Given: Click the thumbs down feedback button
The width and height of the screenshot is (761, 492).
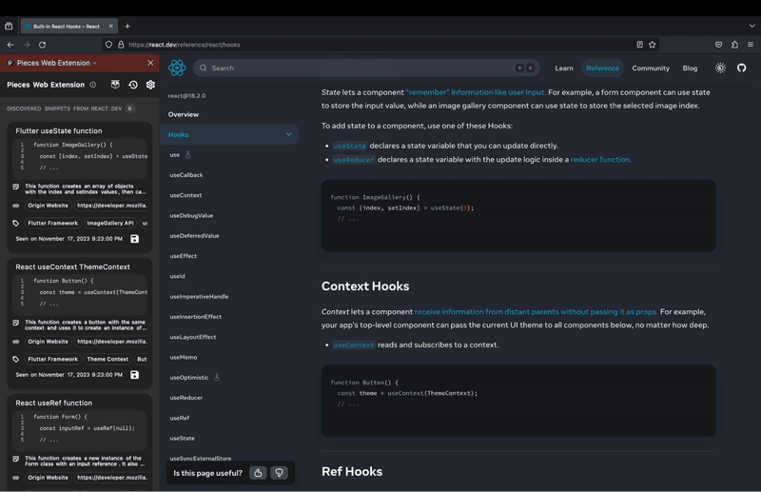Looking at the screenshot, I should [279, 473].
